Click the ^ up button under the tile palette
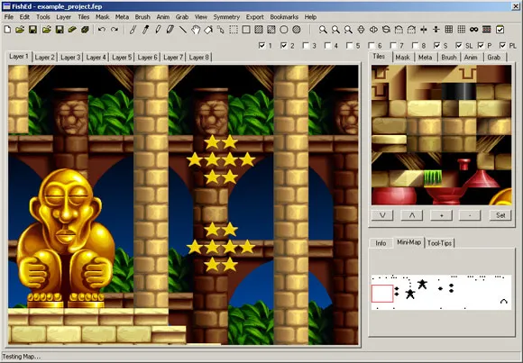523x363 pixels. (x=412, y=215)
